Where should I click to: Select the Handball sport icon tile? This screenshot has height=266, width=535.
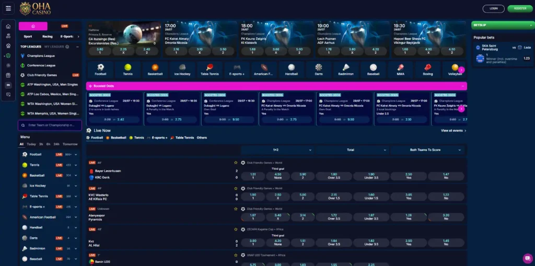pyautogui.click(x=291, y=70)
